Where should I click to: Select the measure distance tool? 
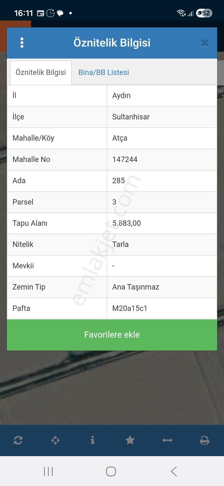pyautogui.click(x=167, y=440)
